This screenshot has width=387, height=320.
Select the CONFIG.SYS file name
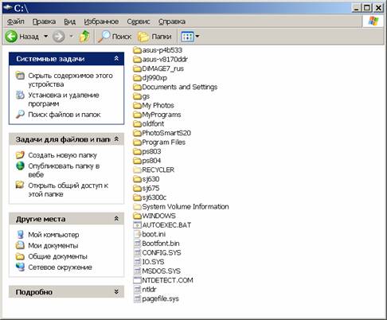(x=162, y=252)
